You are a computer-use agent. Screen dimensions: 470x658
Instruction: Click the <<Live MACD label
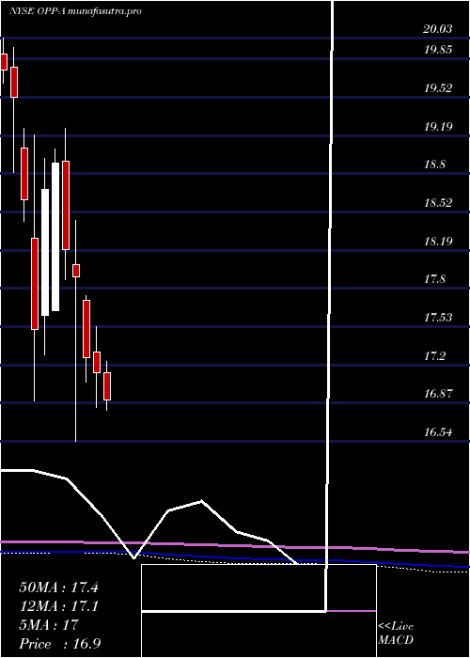pos(396,634)
